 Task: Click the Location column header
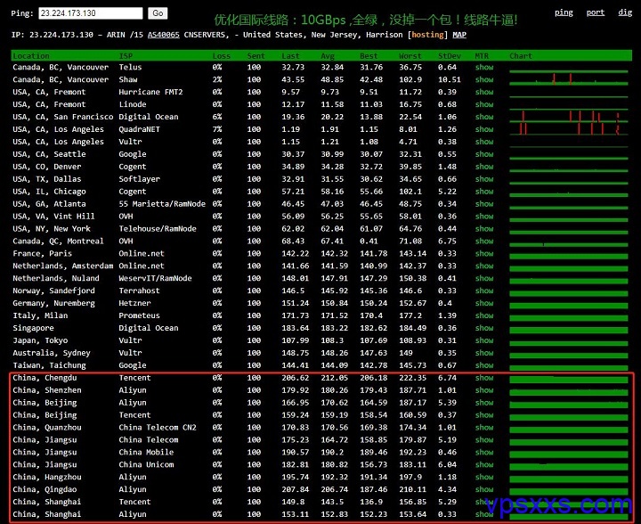coord(31,55)
